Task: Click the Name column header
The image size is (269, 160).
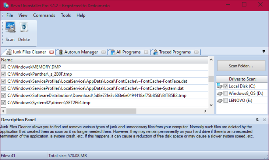Action: click(x=104, y=60)
